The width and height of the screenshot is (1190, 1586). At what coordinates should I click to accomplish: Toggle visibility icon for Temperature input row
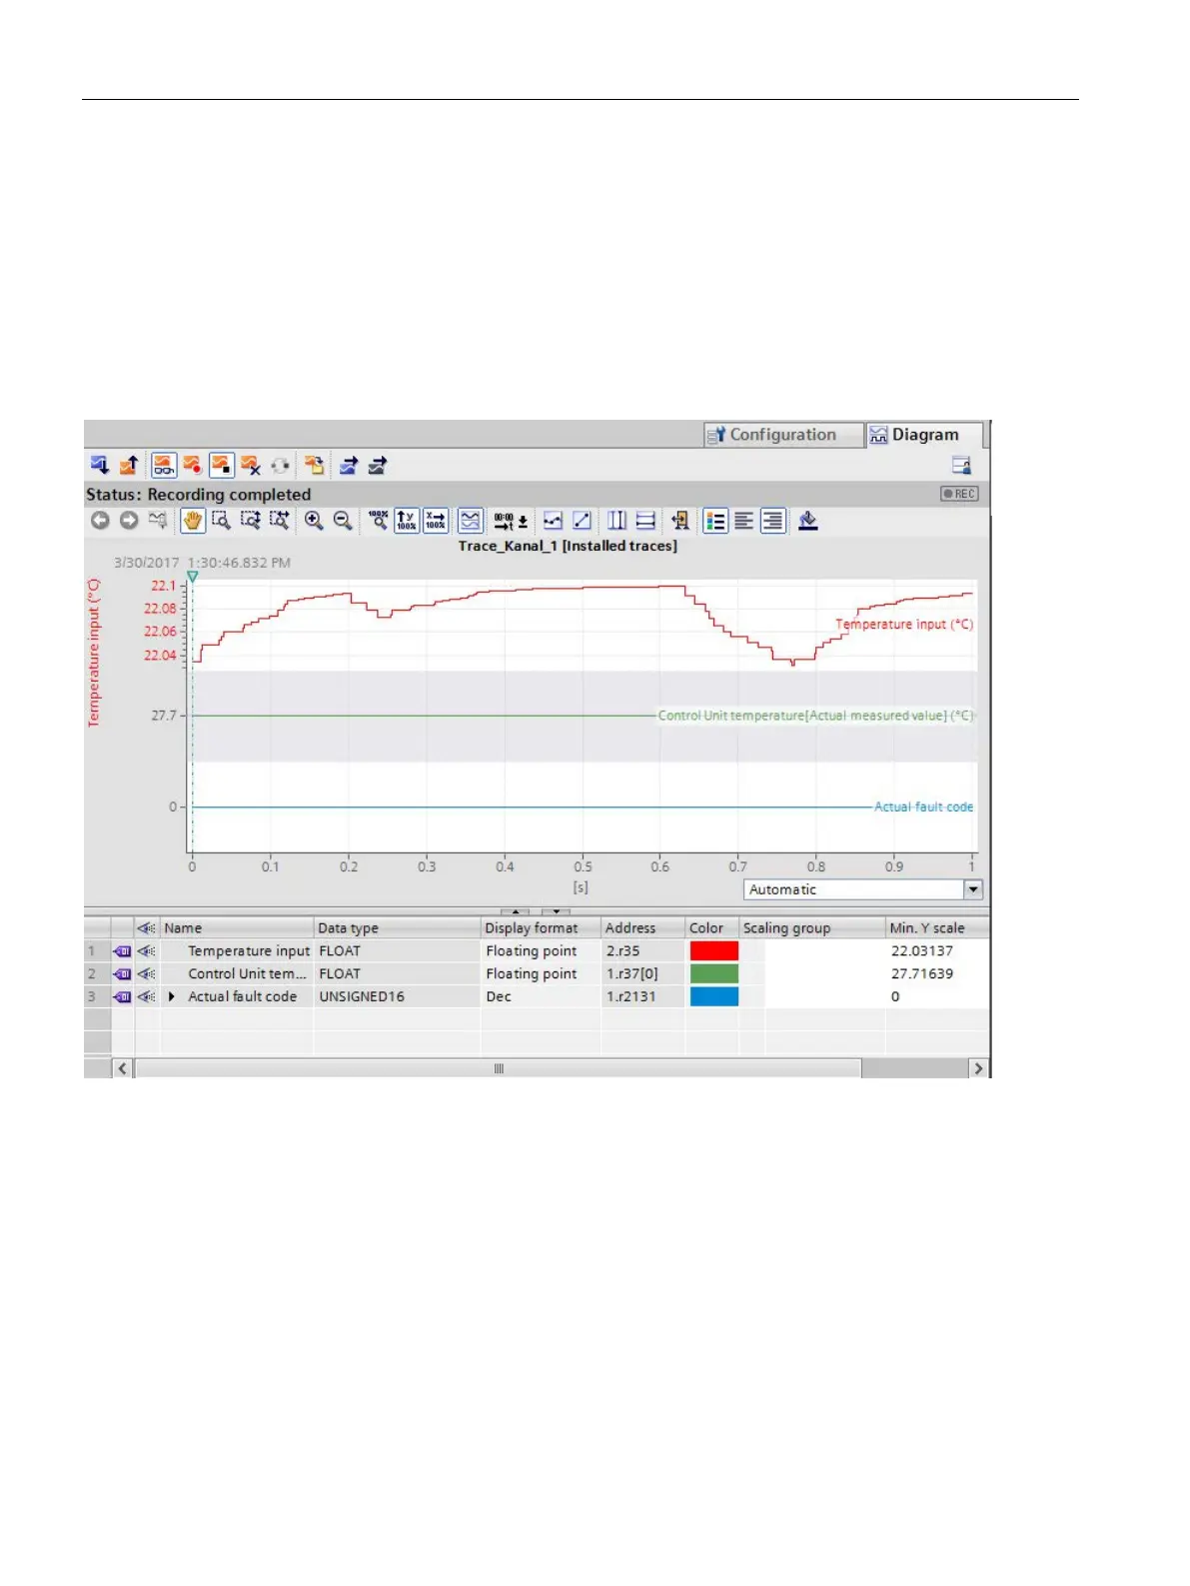pos(147,951)
